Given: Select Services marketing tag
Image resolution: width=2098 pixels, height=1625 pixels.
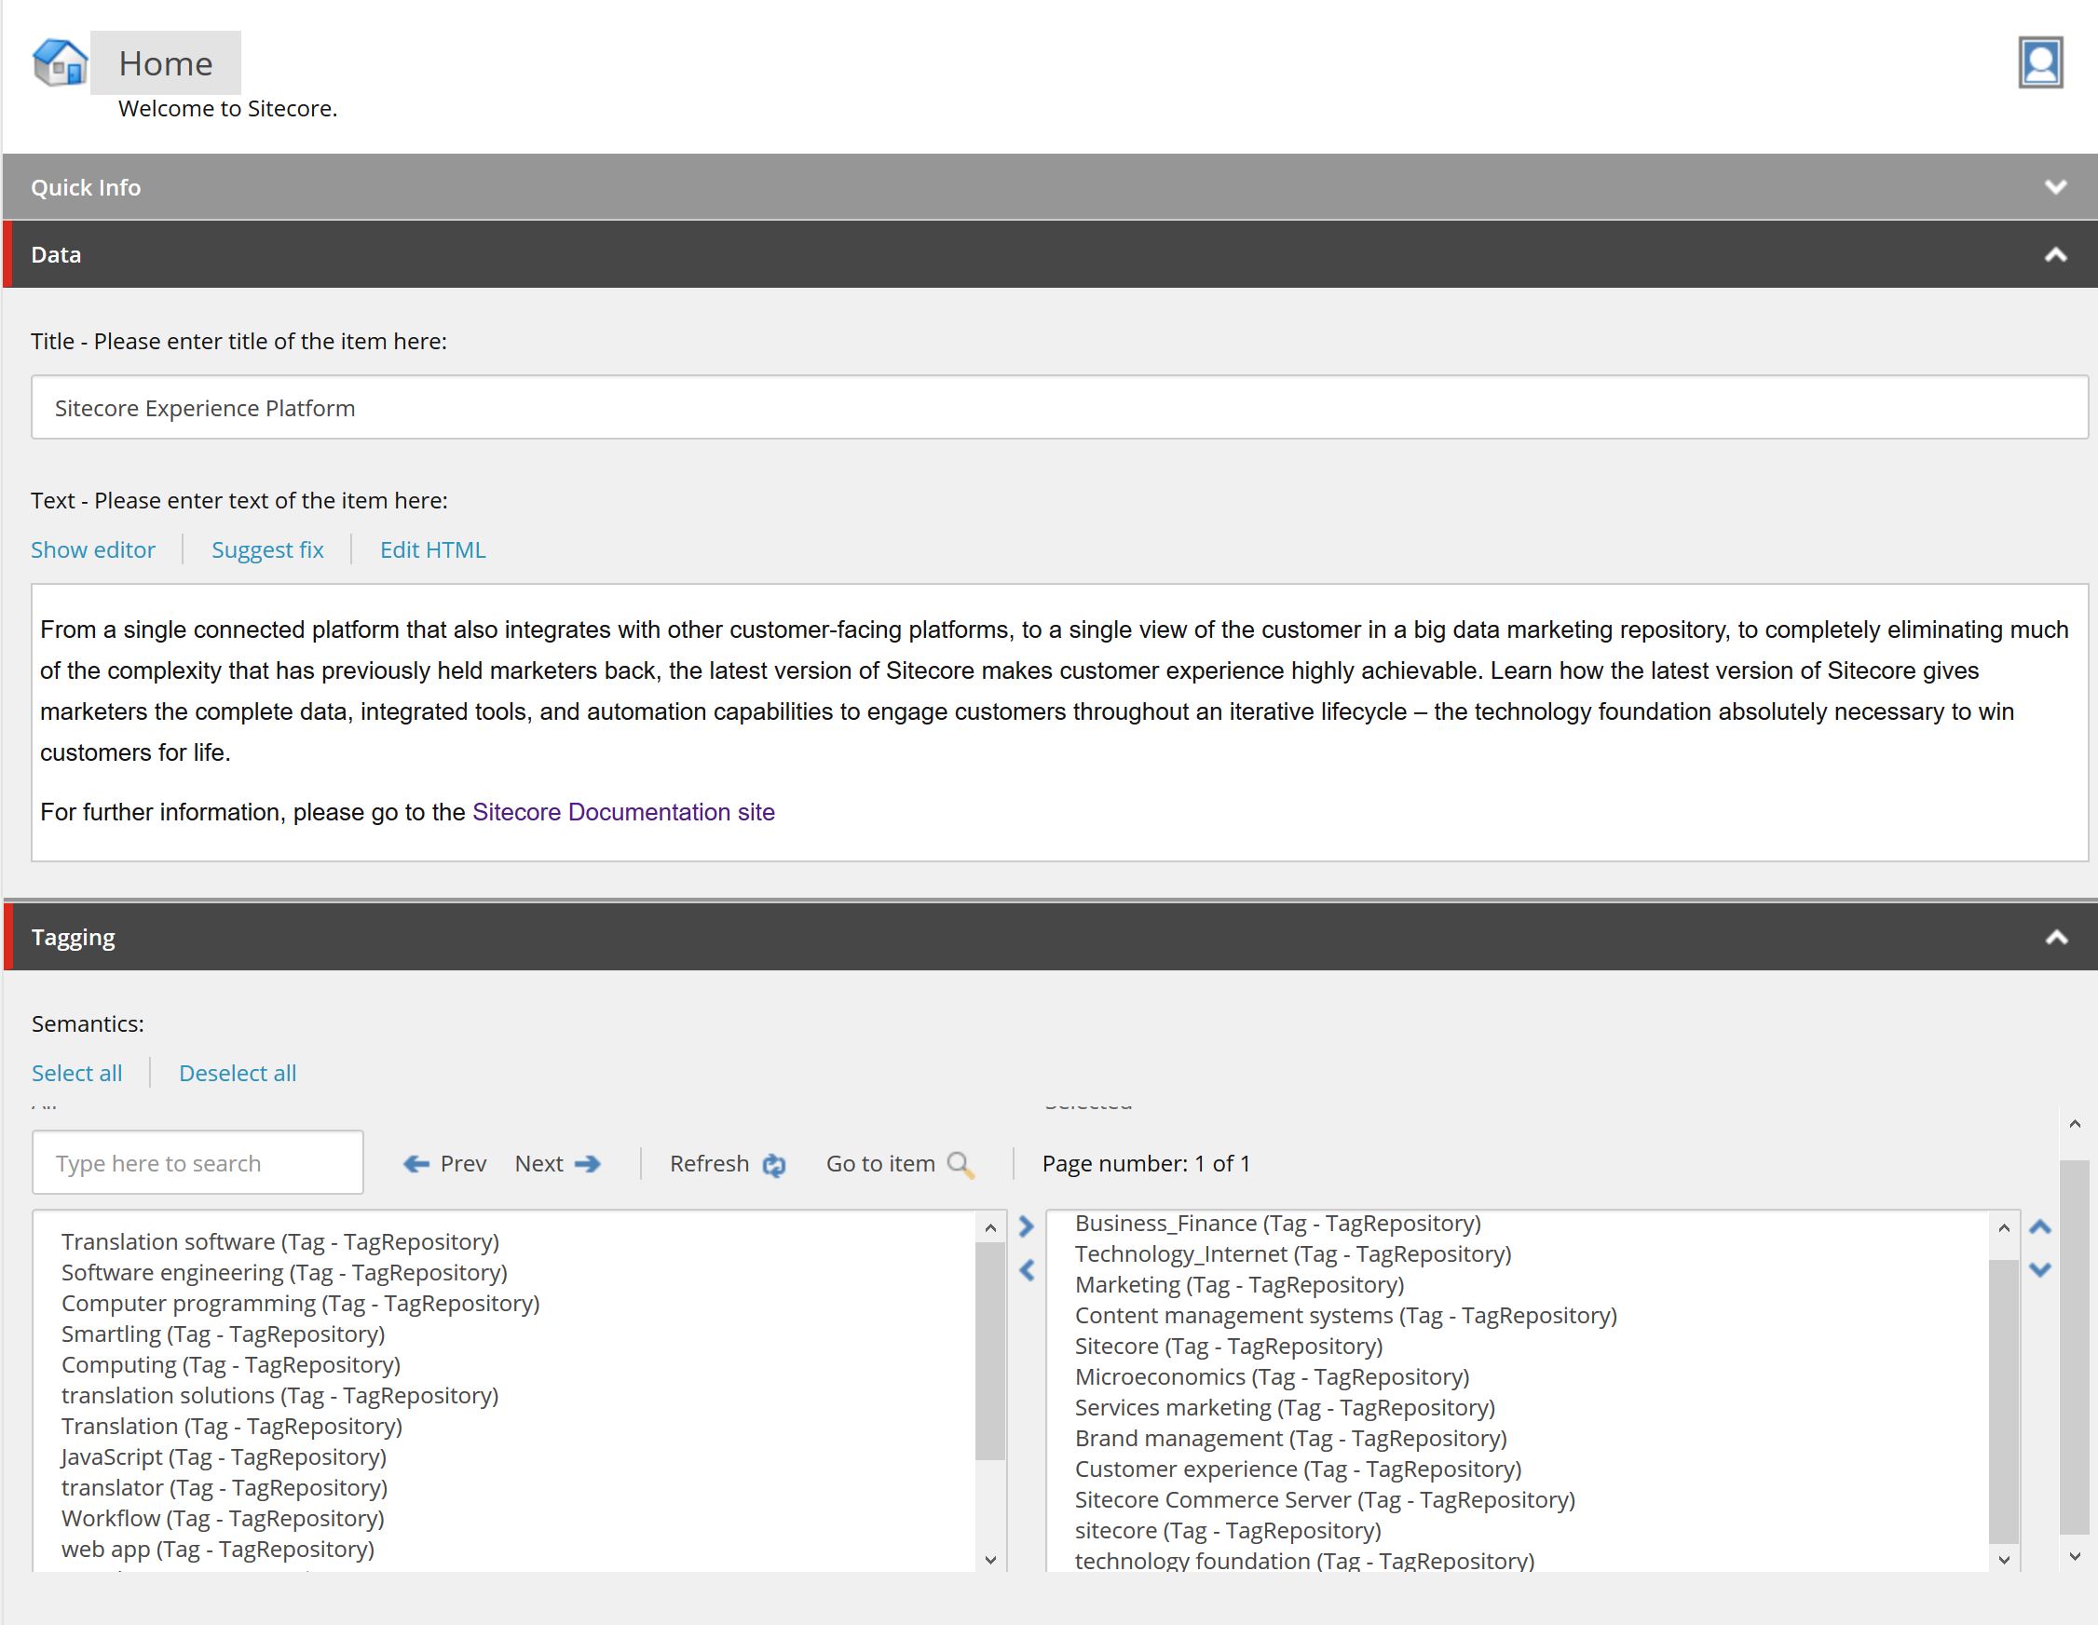Looking at the screenshot, I should click(1286, 1408).
